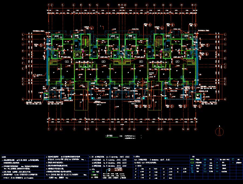Click the outlined green legend swatch
Screen dimensions: 243x184
pos(192,162)
